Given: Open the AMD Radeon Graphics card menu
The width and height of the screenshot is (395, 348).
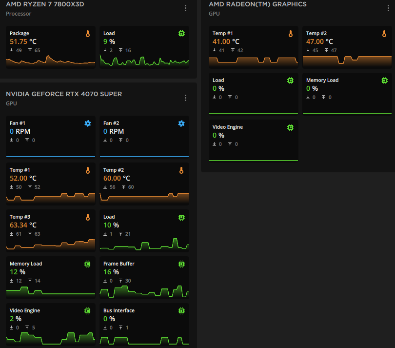Looking at the screenshot, I should click(388, 8).
